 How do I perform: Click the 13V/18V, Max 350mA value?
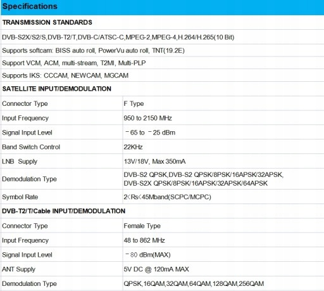pos(154,162)
